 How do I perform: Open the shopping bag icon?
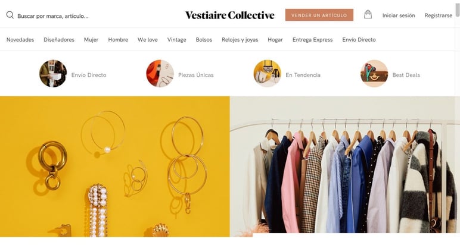[x=368, y=14]
